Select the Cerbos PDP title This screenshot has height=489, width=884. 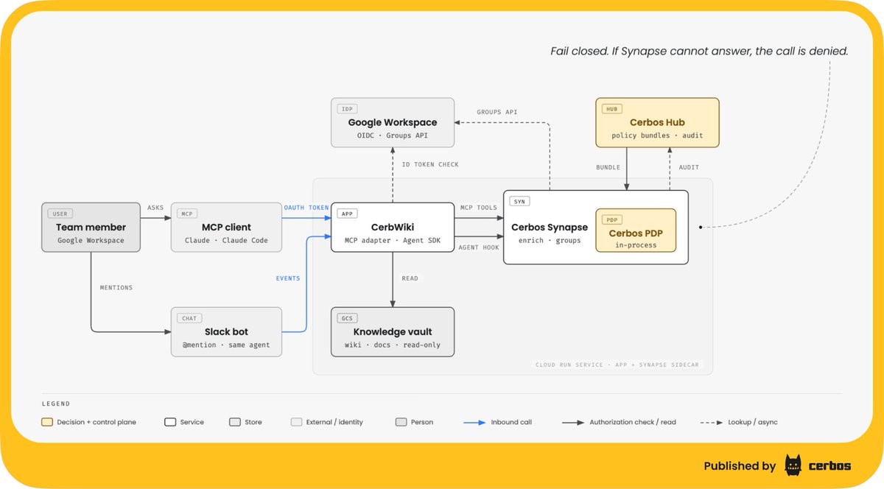[636, 233]
